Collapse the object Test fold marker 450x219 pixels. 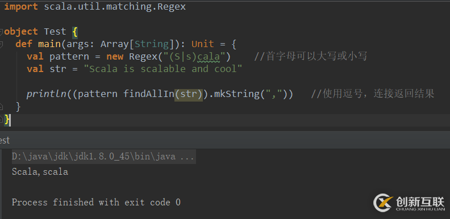pos(1,32)
